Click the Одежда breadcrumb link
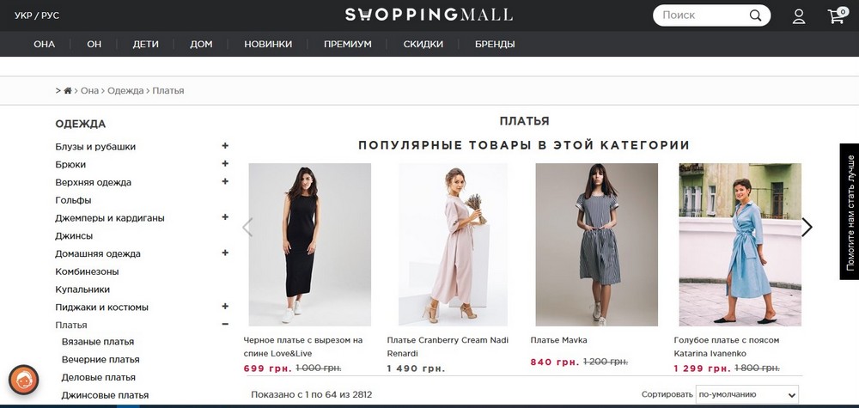 (x=125, y=90)
